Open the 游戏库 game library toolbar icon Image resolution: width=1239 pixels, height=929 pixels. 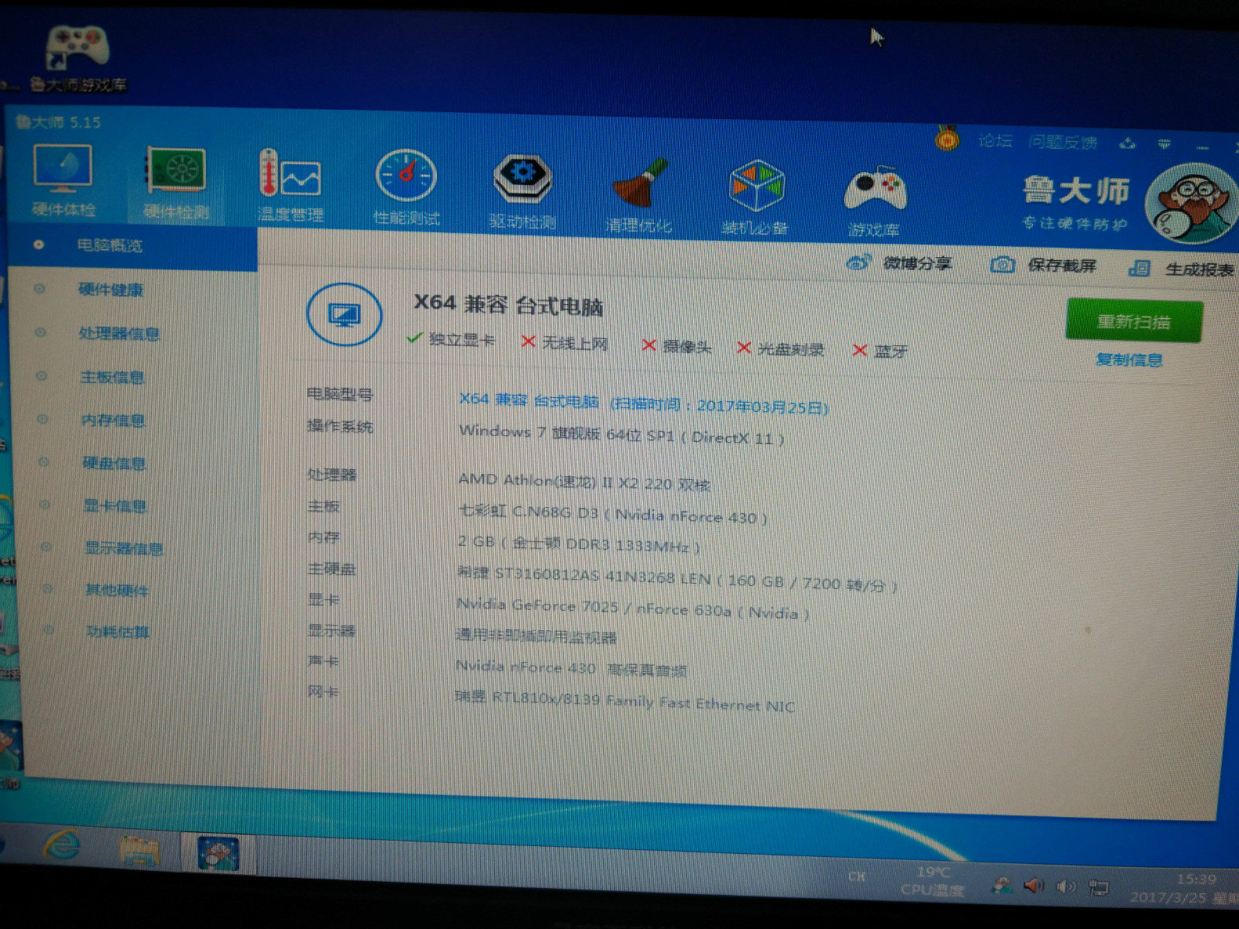point(874,201)
